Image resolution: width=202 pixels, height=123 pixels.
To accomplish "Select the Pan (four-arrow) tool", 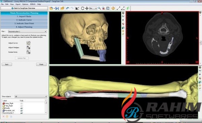I will click(x=87, y=8).
